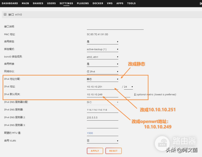Go to the USERS tab

(51, 3)
